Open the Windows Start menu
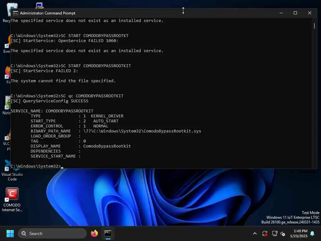 (x=10, y=233)
